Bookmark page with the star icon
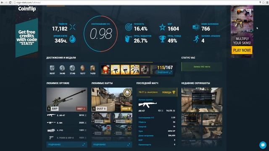Image resolution: width=269 pixels, height=151 pixels. tap(263, 3)
